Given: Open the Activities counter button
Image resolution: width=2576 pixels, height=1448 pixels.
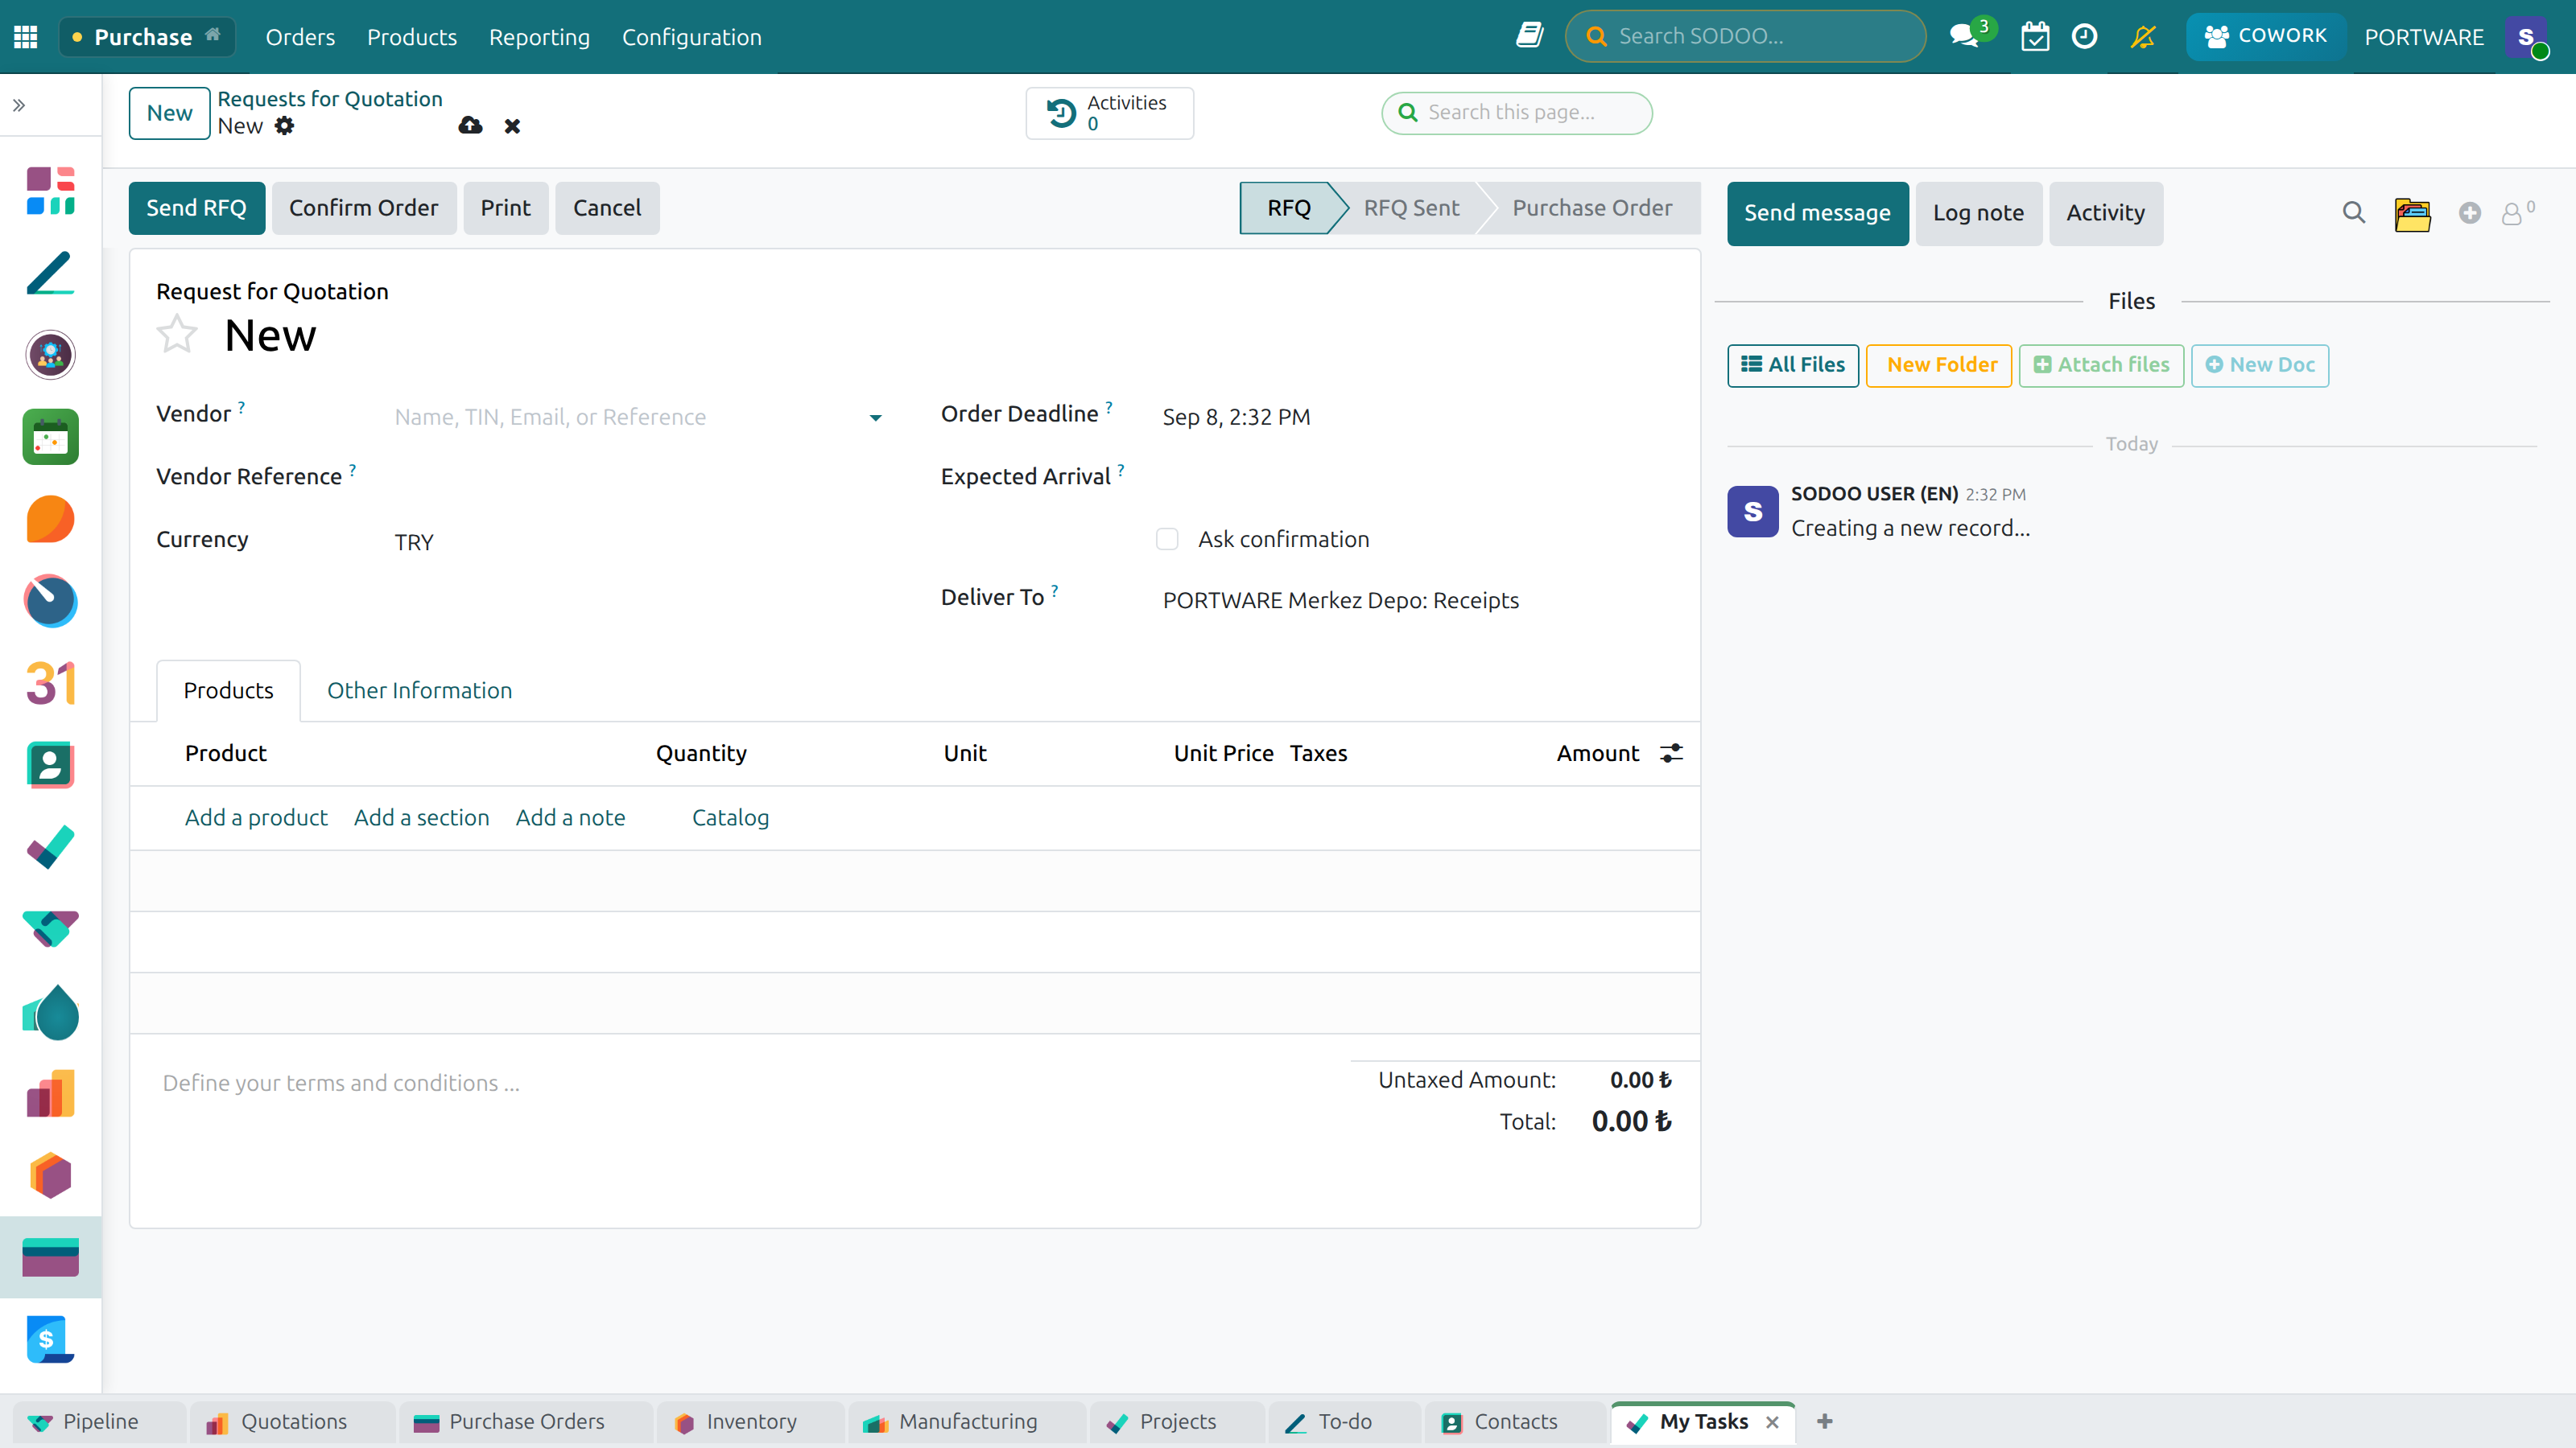Looking at the screenshot, I should pyautogui.click(x=1109, y=113).
